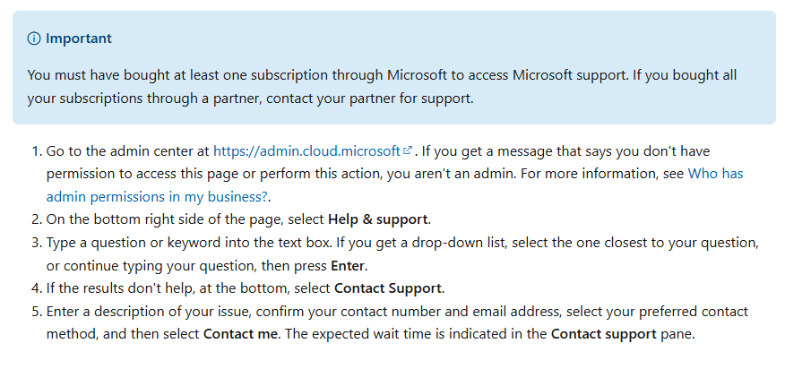The height and width of the screenshot is (369, 785).
Task: Click the bold 'Help & support' text
Action: coord(379,220)
